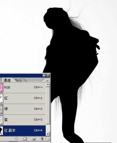Screen dimensions: 117x143
Task: Delete current channel trash icon
Action: coord(42,139)
